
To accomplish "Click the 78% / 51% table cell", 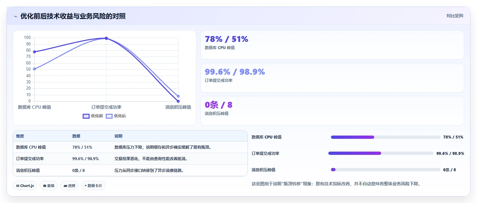I will [x=82, y=147].
